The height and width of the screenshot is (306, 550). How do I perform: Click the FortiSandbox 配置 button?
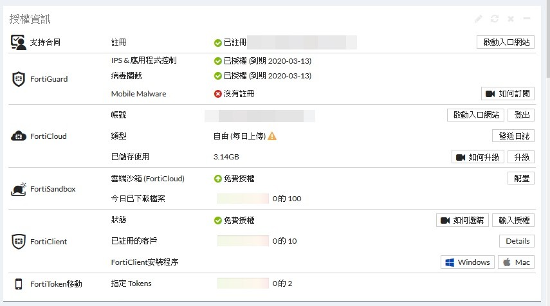521,179
